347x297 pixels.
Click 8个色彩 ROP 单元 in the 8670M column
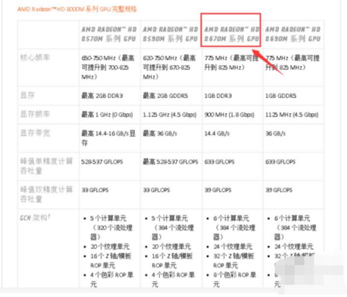[x=234, y=279]
